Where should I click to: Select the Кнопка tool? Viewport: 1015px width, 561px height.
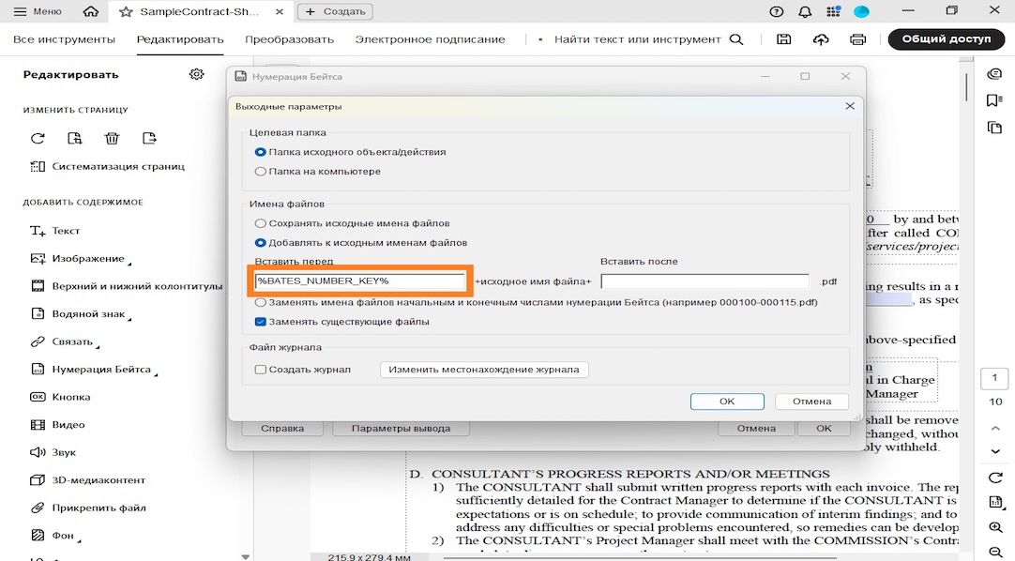60,397
